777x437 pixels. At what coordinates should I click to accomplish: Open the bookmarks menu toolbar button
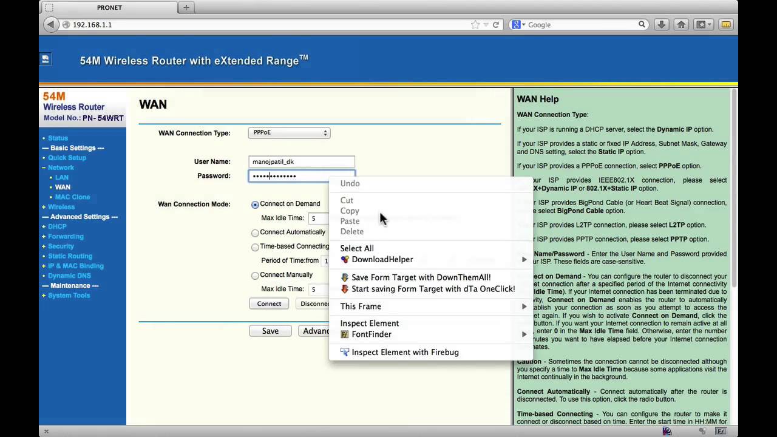click(x=704, y=24)
